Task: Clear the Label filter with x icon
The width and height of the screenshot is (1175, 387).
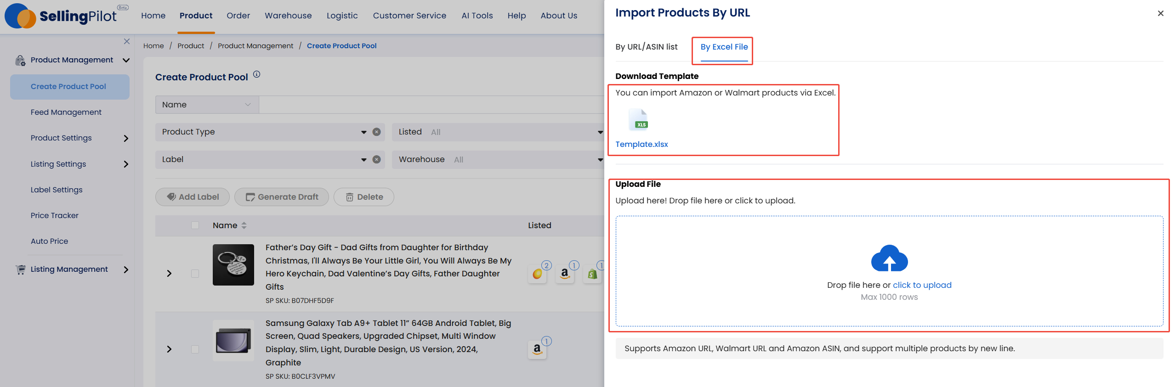Action: (376, 160)
